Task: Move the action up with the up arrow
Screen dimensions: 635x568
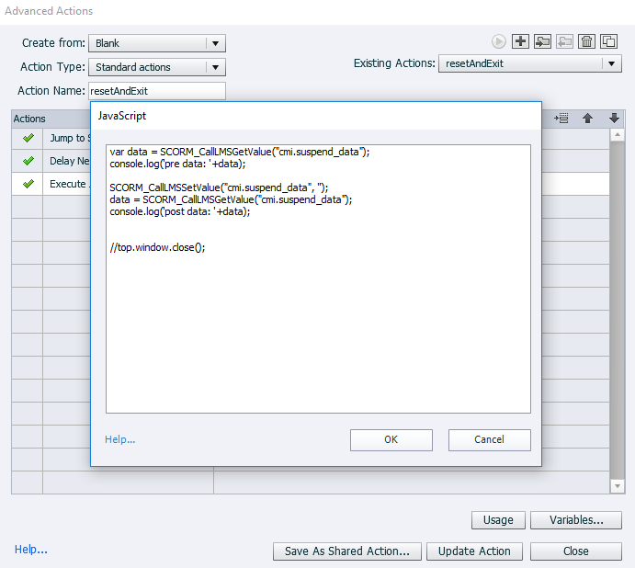Action: pos(588,119)
